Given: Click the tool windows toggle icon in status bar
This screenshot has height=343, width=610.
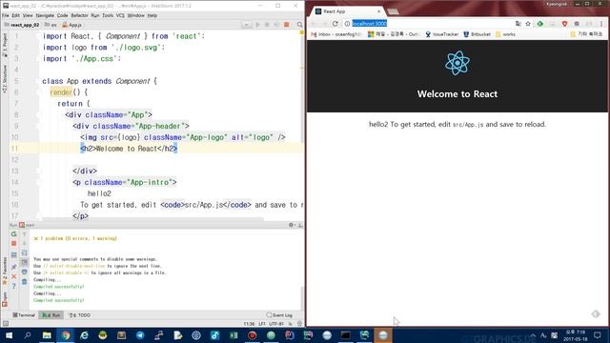Looking at the screenshot, I should click(6, 323).
